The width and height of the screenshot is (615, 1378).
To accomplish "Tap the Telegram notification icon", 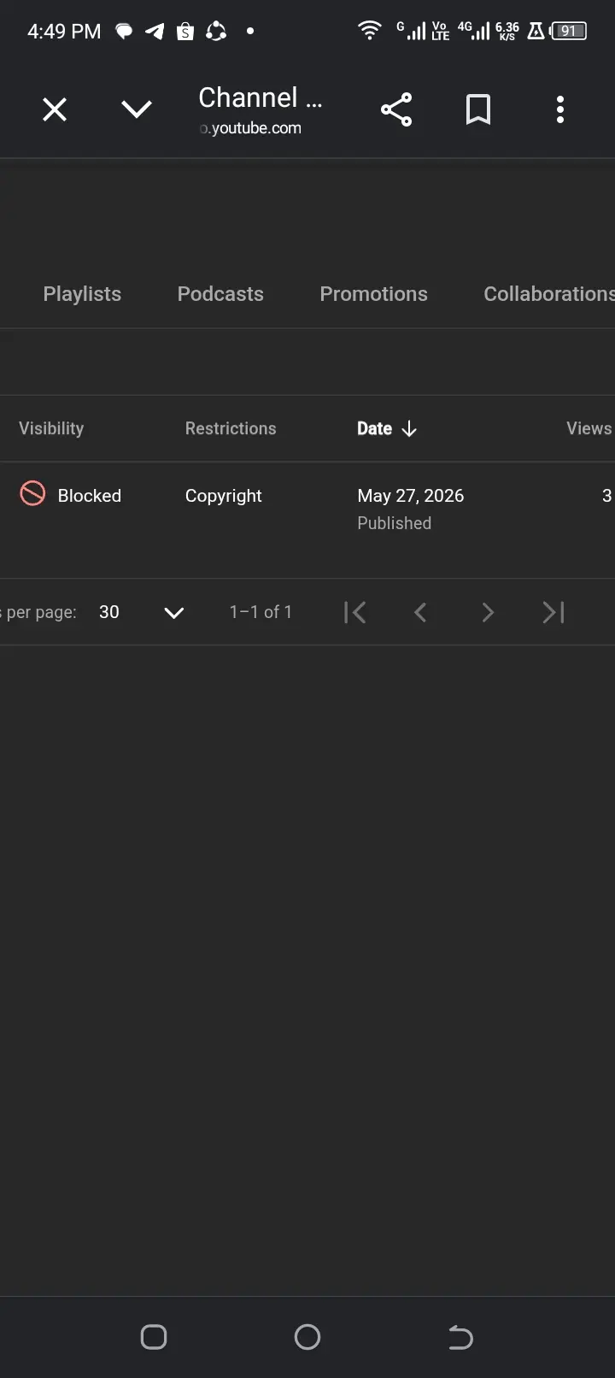I will 155,32.
